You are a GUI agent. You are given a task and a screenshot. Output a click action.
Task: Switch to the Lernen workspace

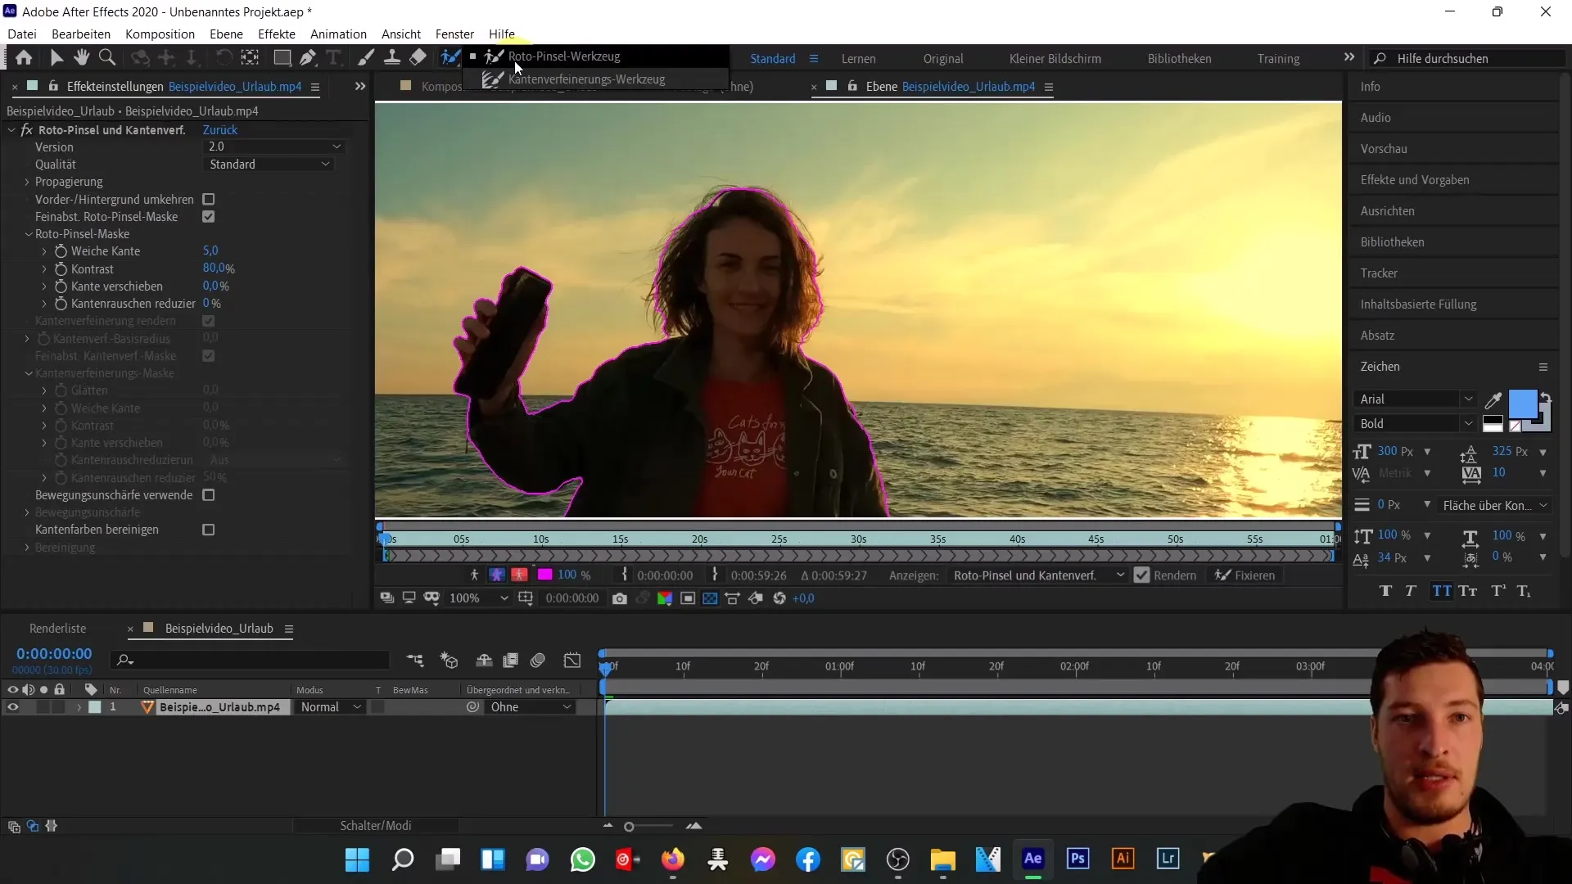coord(858,59)
